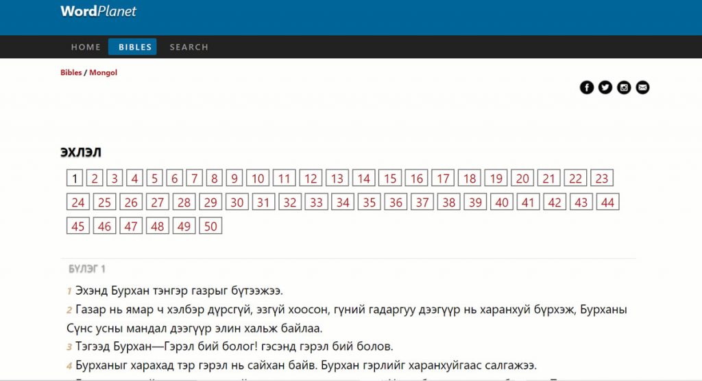Click the Instagram icon
702x381 pixels.
pyautogui.click(x=624, y=87)
